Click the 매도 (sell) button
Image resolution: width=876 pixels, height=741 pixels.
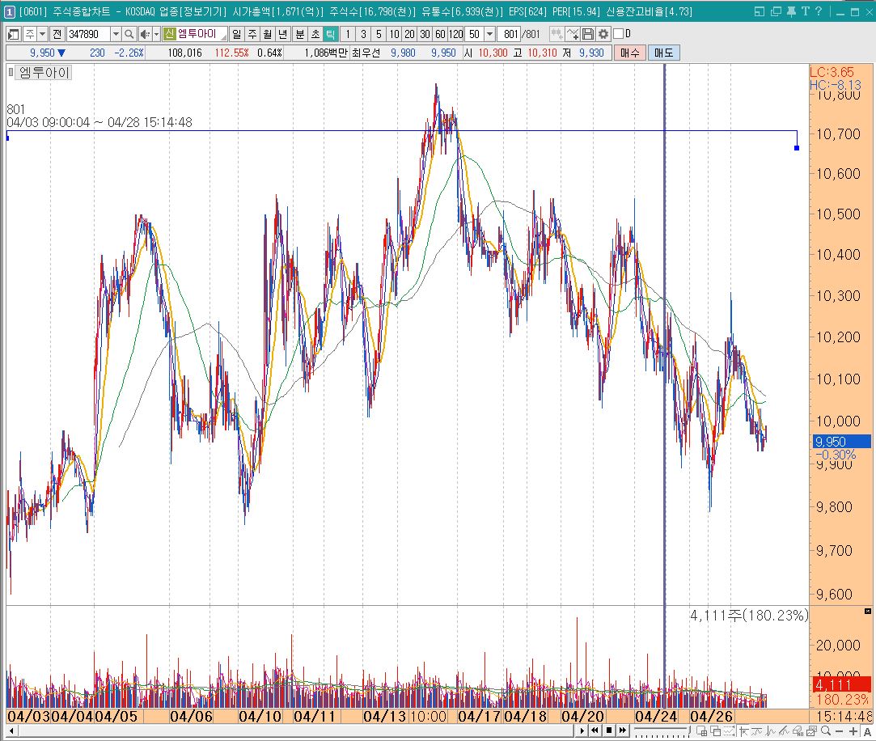tap(663, 53)
